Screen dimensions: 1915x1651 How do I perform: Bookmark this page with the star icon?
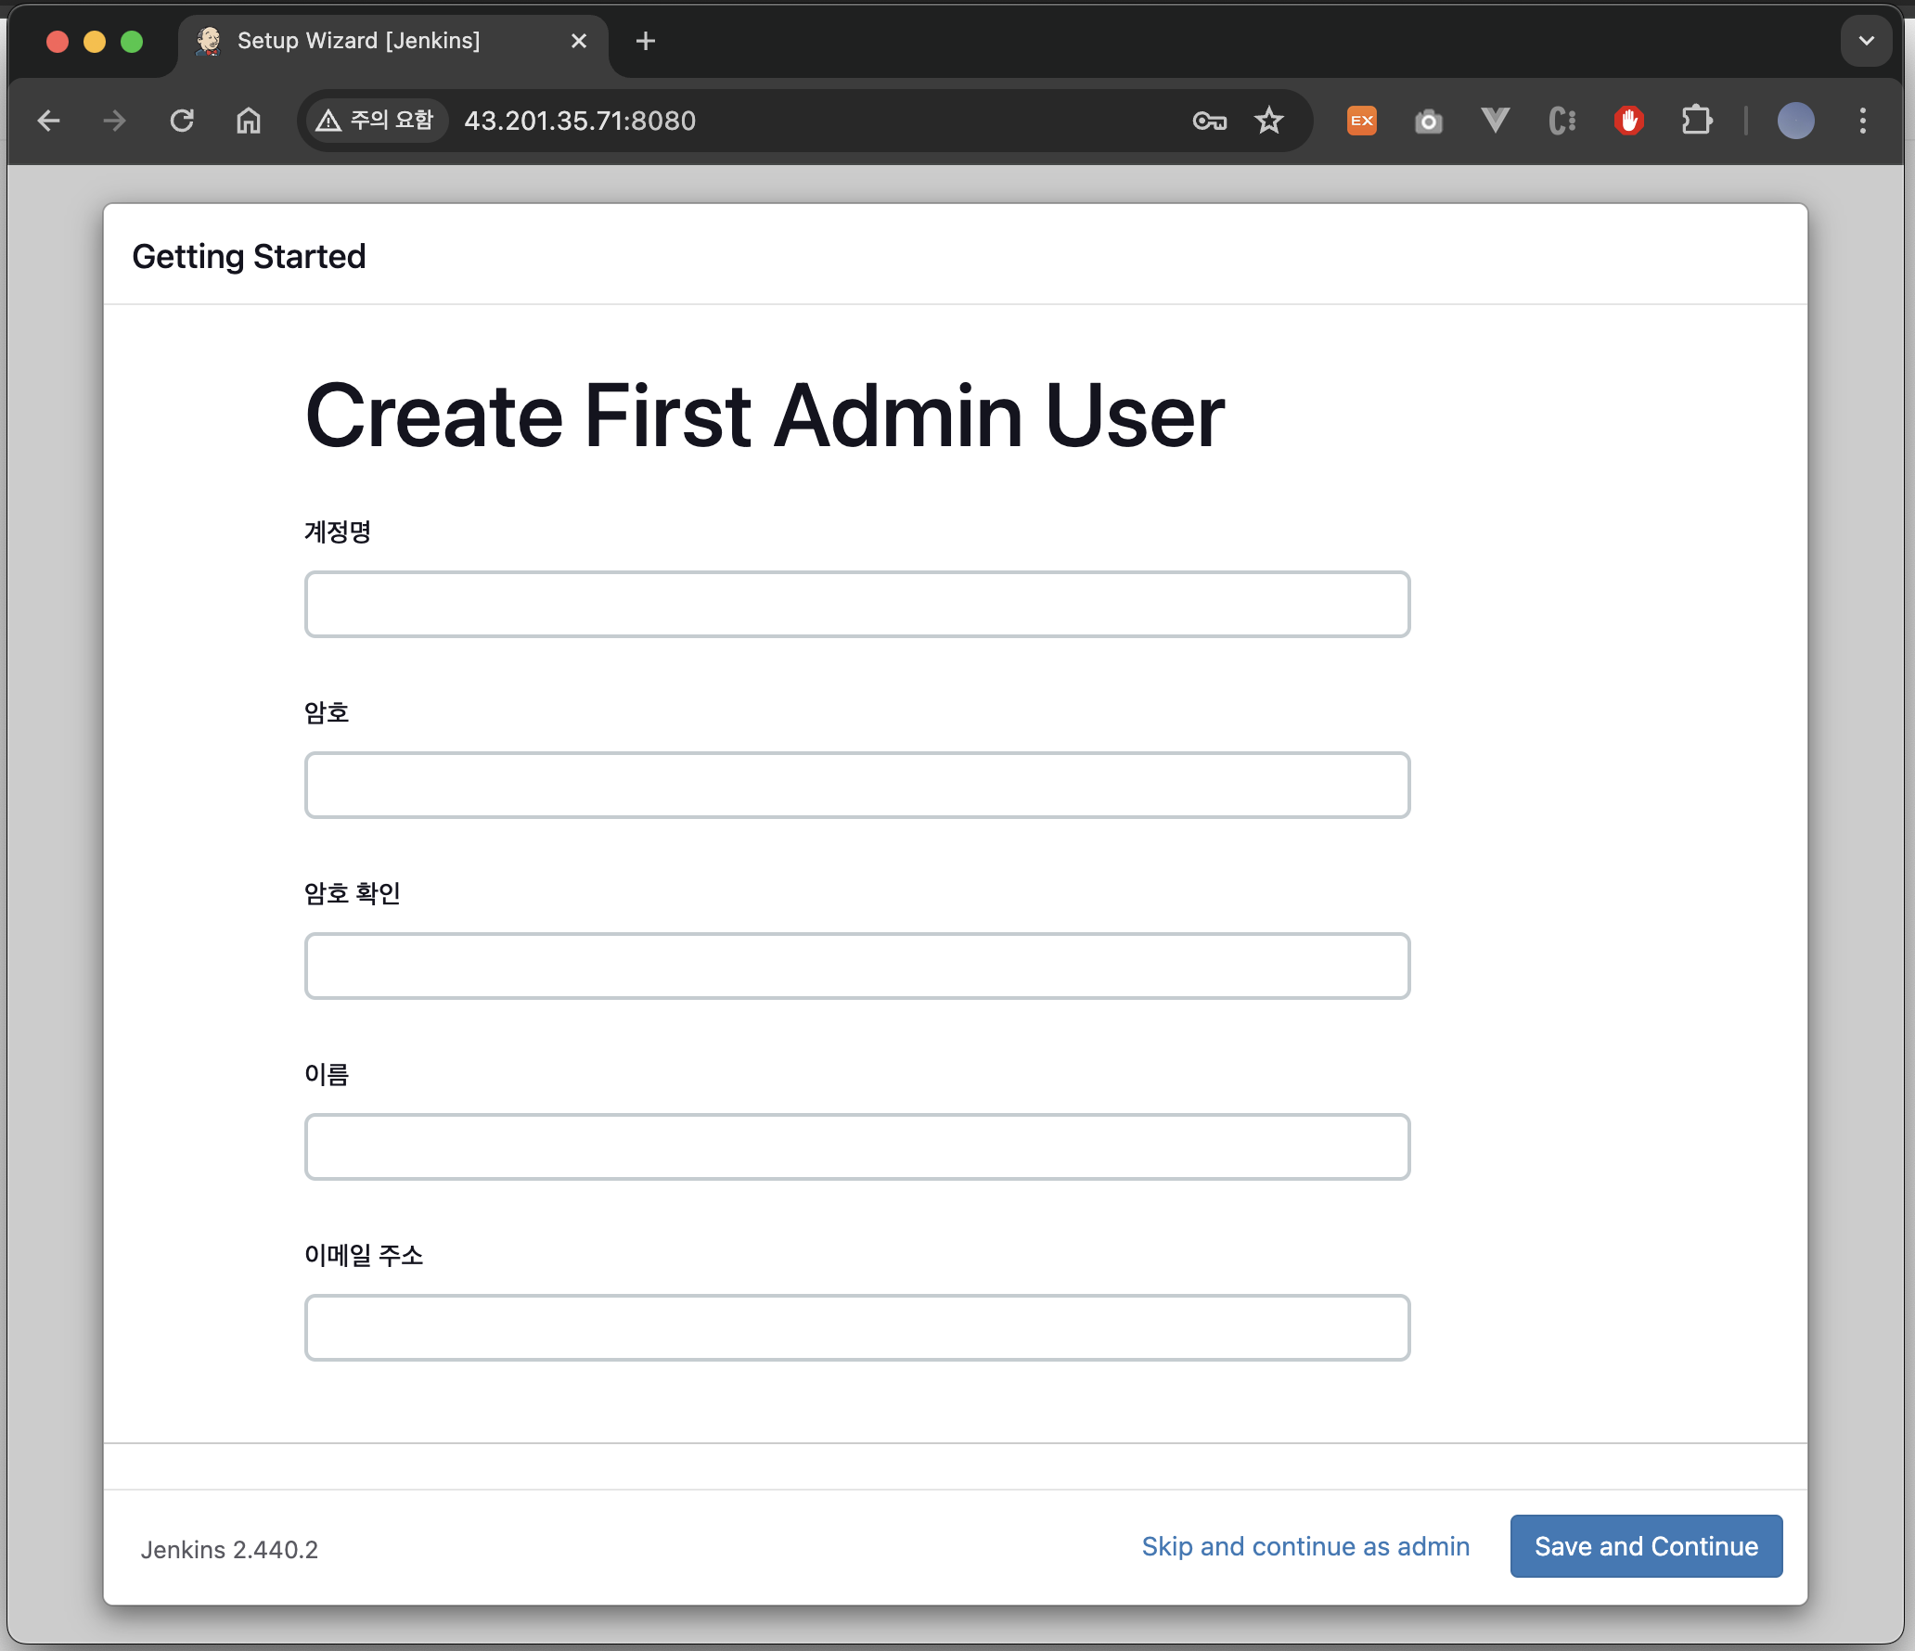pyautogui.click(x=1268, y=121)
